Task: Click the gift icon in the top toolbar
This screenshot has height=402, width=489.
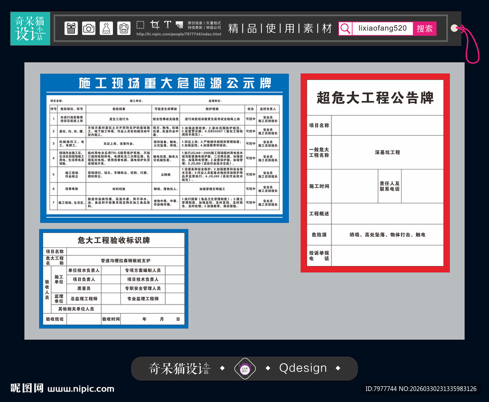Action: tap(70, 28)
